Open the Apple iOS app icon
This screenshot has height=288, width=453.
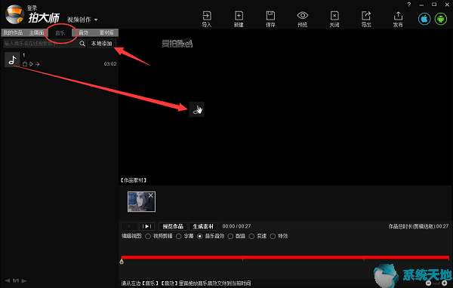point(424,19)
